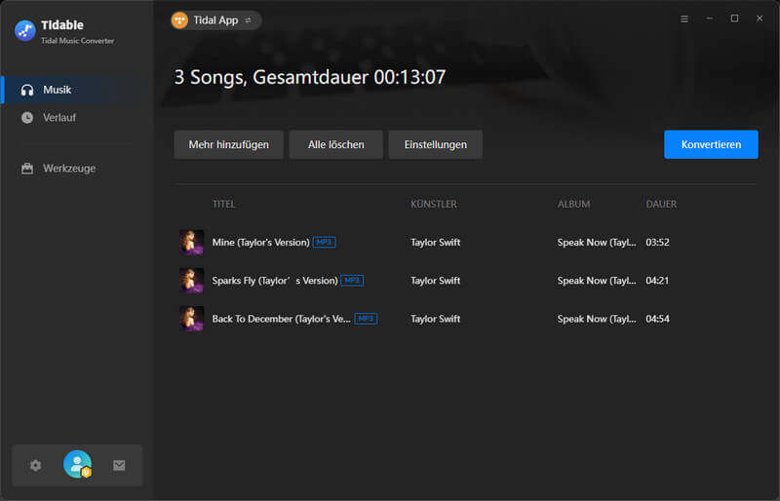This screenshot has height=501, width=780.
Task: Click the Mehr hinzufügen button
Action: (229, 145)
